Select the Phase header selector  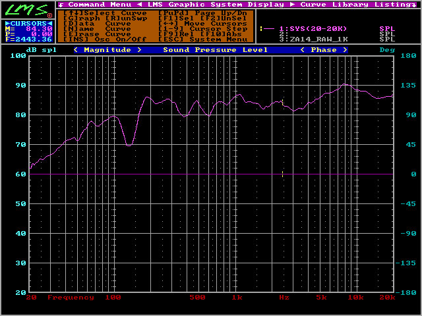(324, 50)
